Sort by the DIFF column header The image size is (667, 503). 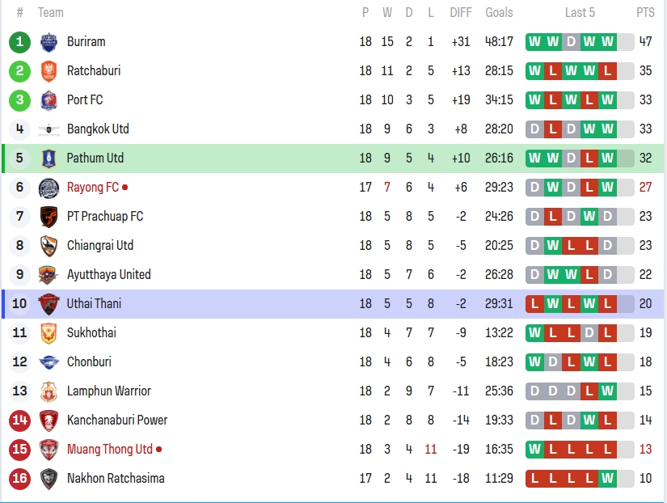(x=461, y=13)
